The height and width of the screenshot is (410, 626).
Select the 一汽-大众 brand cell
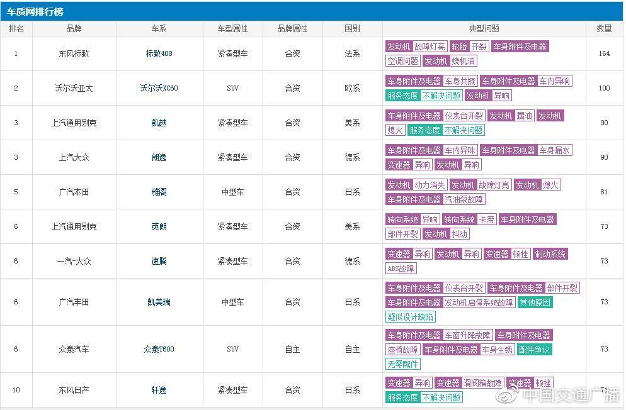click(74, 262)
